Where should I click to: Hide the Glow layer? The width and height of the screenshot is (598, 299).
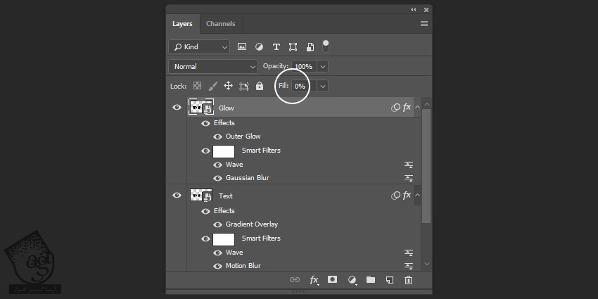[177, 108]
